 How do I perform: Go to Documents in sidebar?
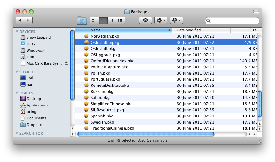(33, 118)
